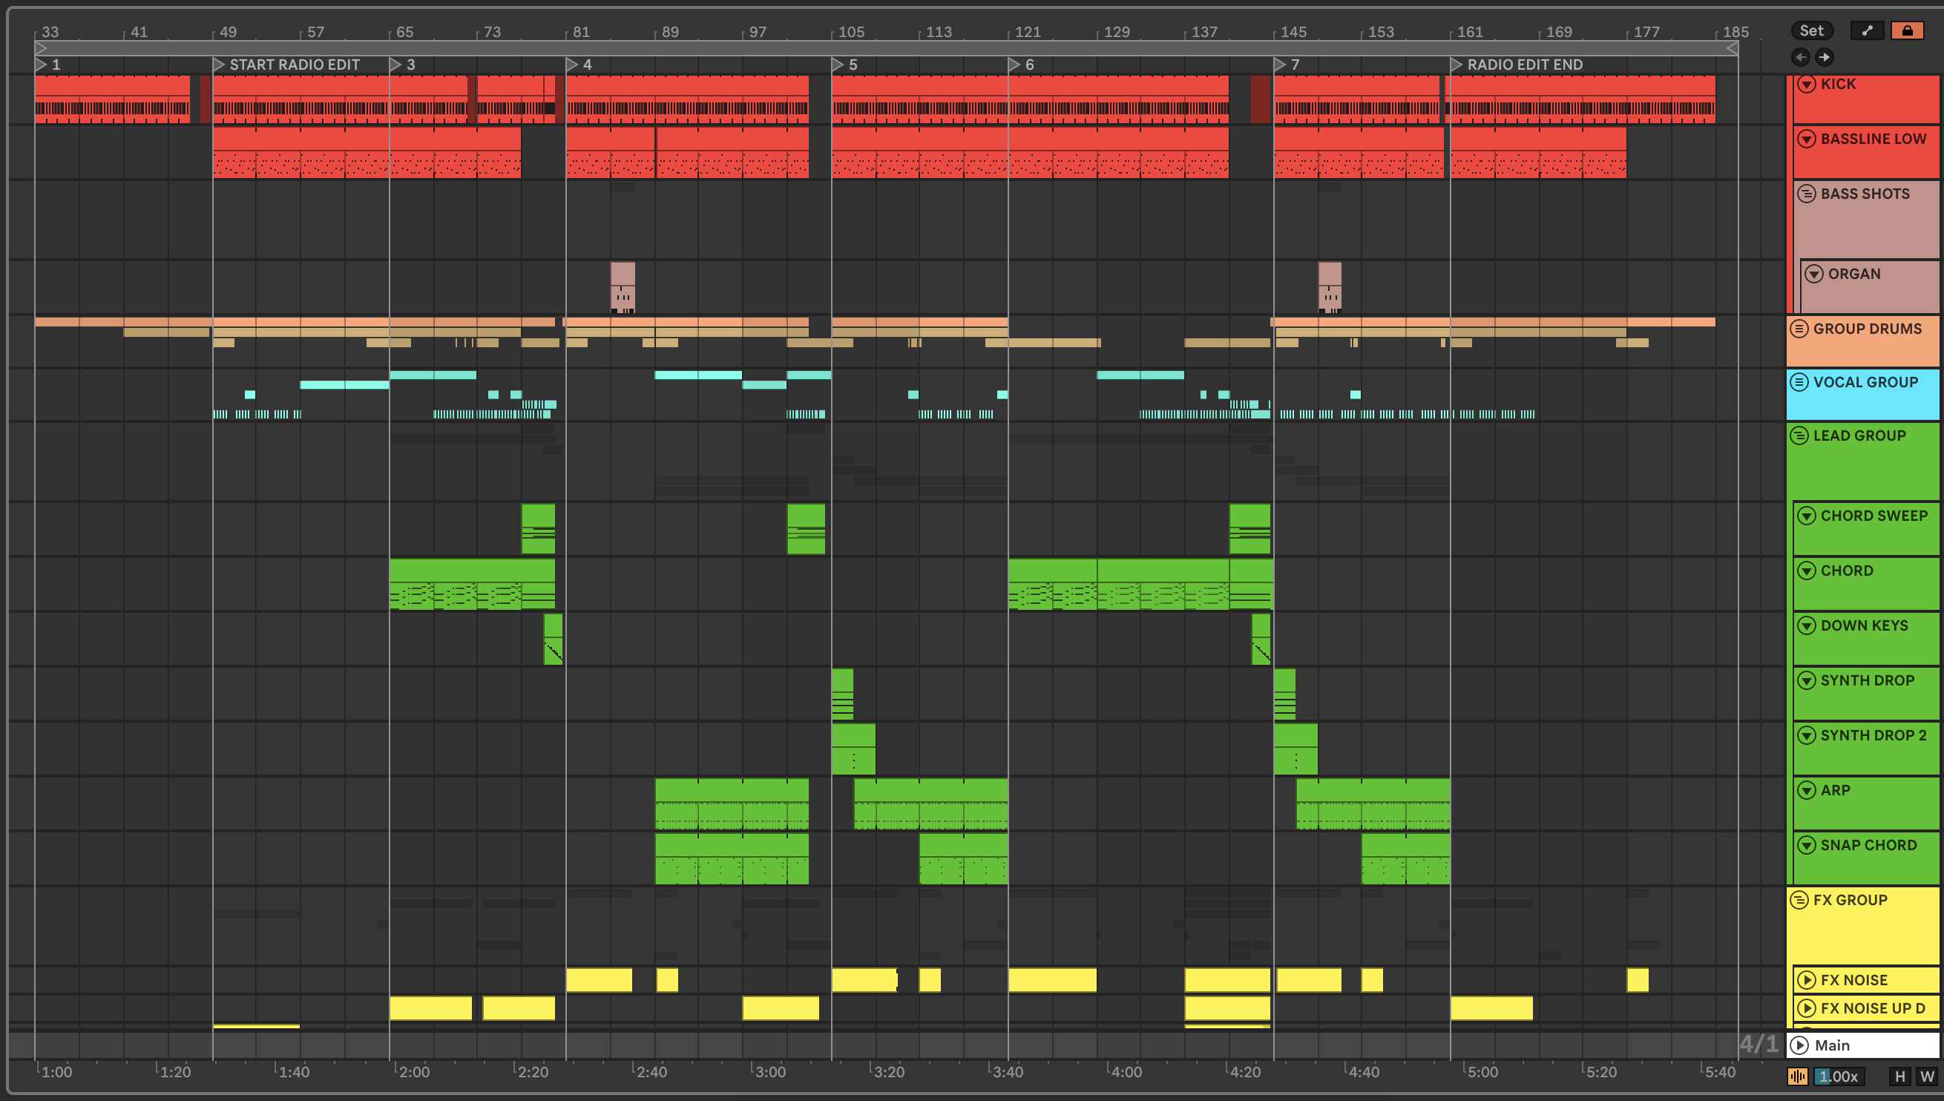Collapse the VOCAL GROUP group icon
This screenshot has width=1944, height=1101.
pos(1799,382)
